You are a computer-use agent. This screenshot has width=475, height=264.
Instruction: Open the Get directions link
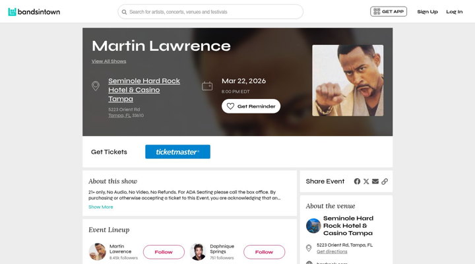pos(332,251)
